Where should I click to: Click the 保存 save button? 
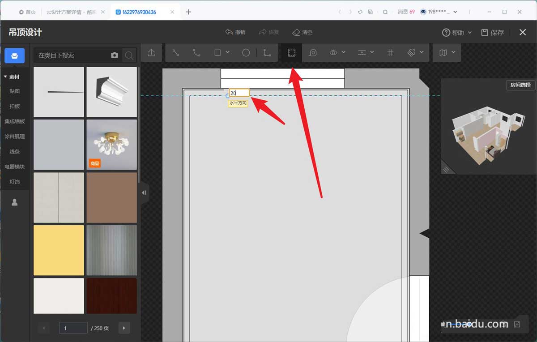pyautogui.click(x=493, y=32)
